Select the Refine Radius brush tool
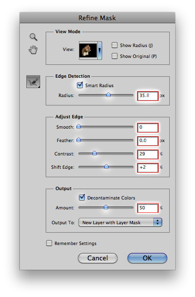195x297 pixels. pyautogui.click(x=33, y=82)
